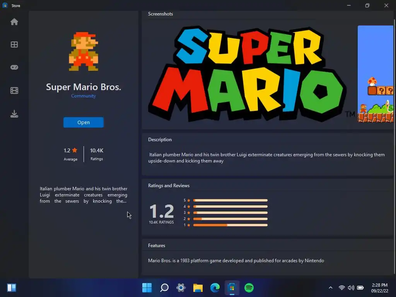The width and height of the screenshot is (396, 297).
Task: Open the Downloads section in sidebar
Action: click(14, 114)
